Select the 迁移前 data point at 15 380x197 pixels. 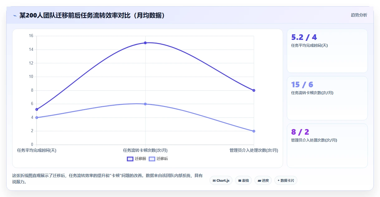[145, 43]
